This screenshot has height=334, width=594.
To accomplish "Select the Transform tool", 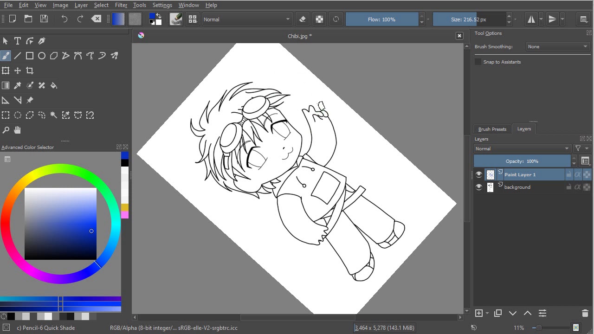I will point(6,71).
